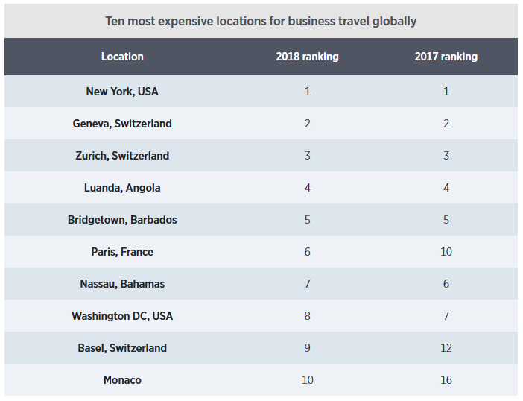
Task: Click the Basel, Switzerland cell
Action: click(122, 348)
